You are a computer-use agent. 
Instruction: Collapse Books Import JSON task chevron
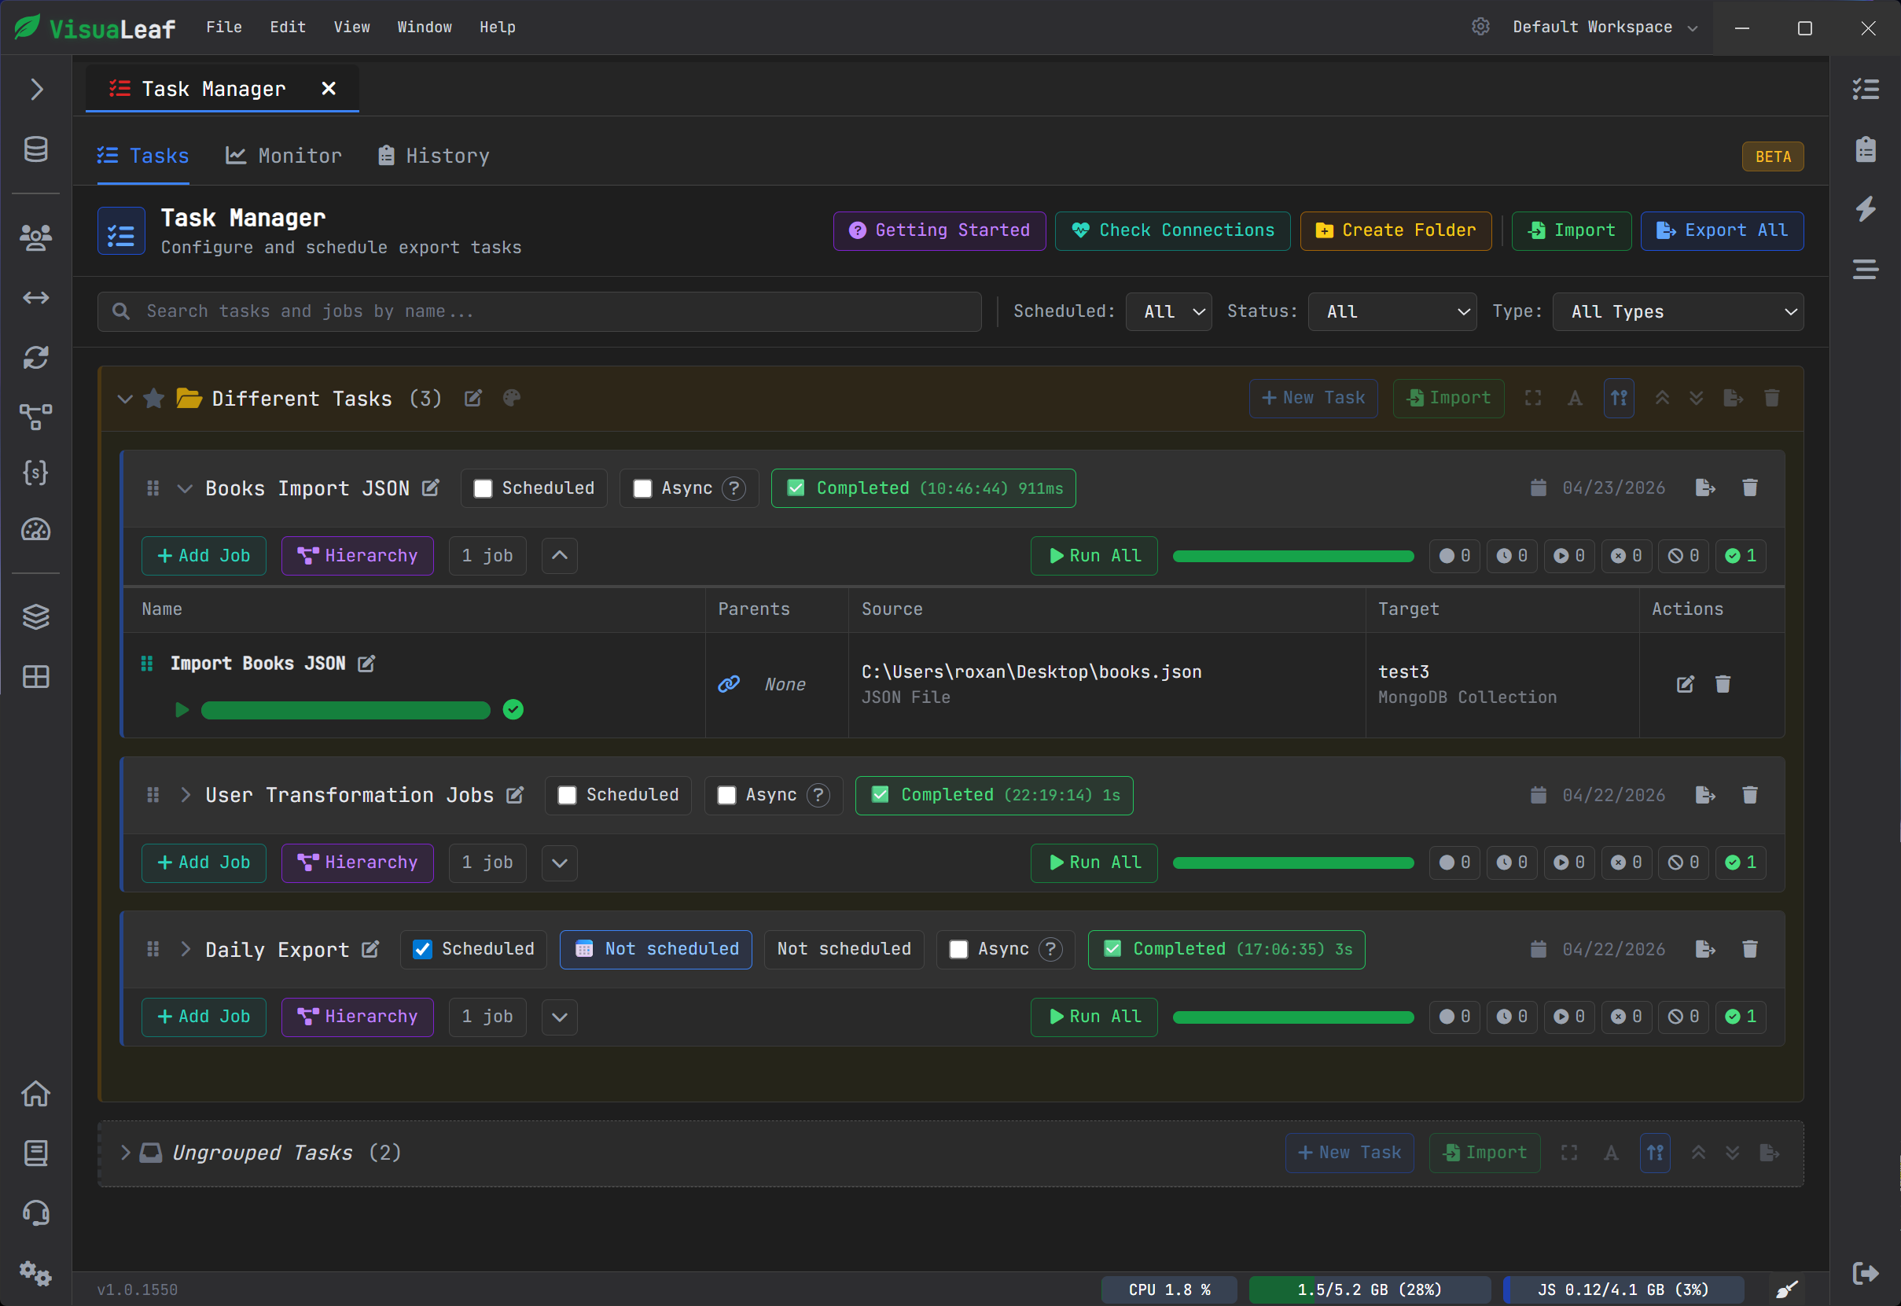pyautogui.click(x=185, y=488)
